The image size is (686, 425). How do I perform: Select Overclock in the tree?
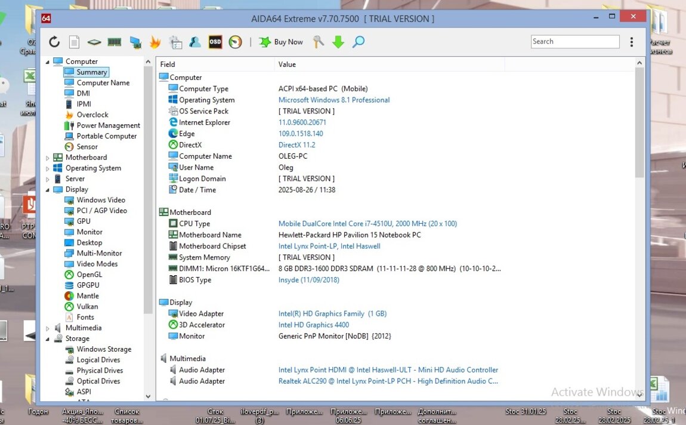92,115
